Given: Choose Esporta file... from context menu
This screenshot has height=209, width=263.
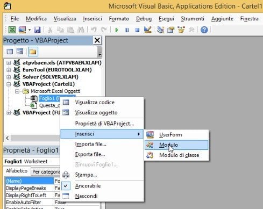Looking at the screenshot, I should (102, 154).
